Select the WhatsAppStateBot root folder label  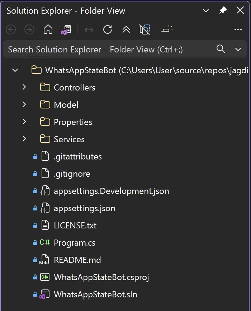(147, 70)
